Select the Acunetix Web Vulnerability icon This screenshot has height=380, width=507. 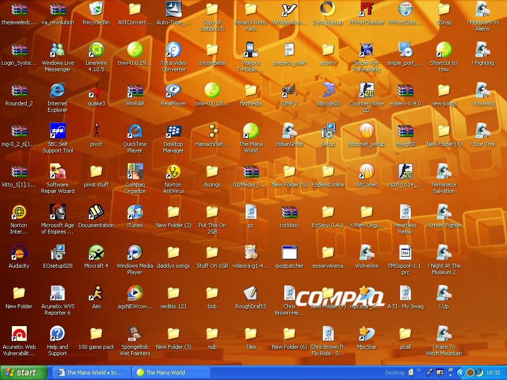point(19,333)
